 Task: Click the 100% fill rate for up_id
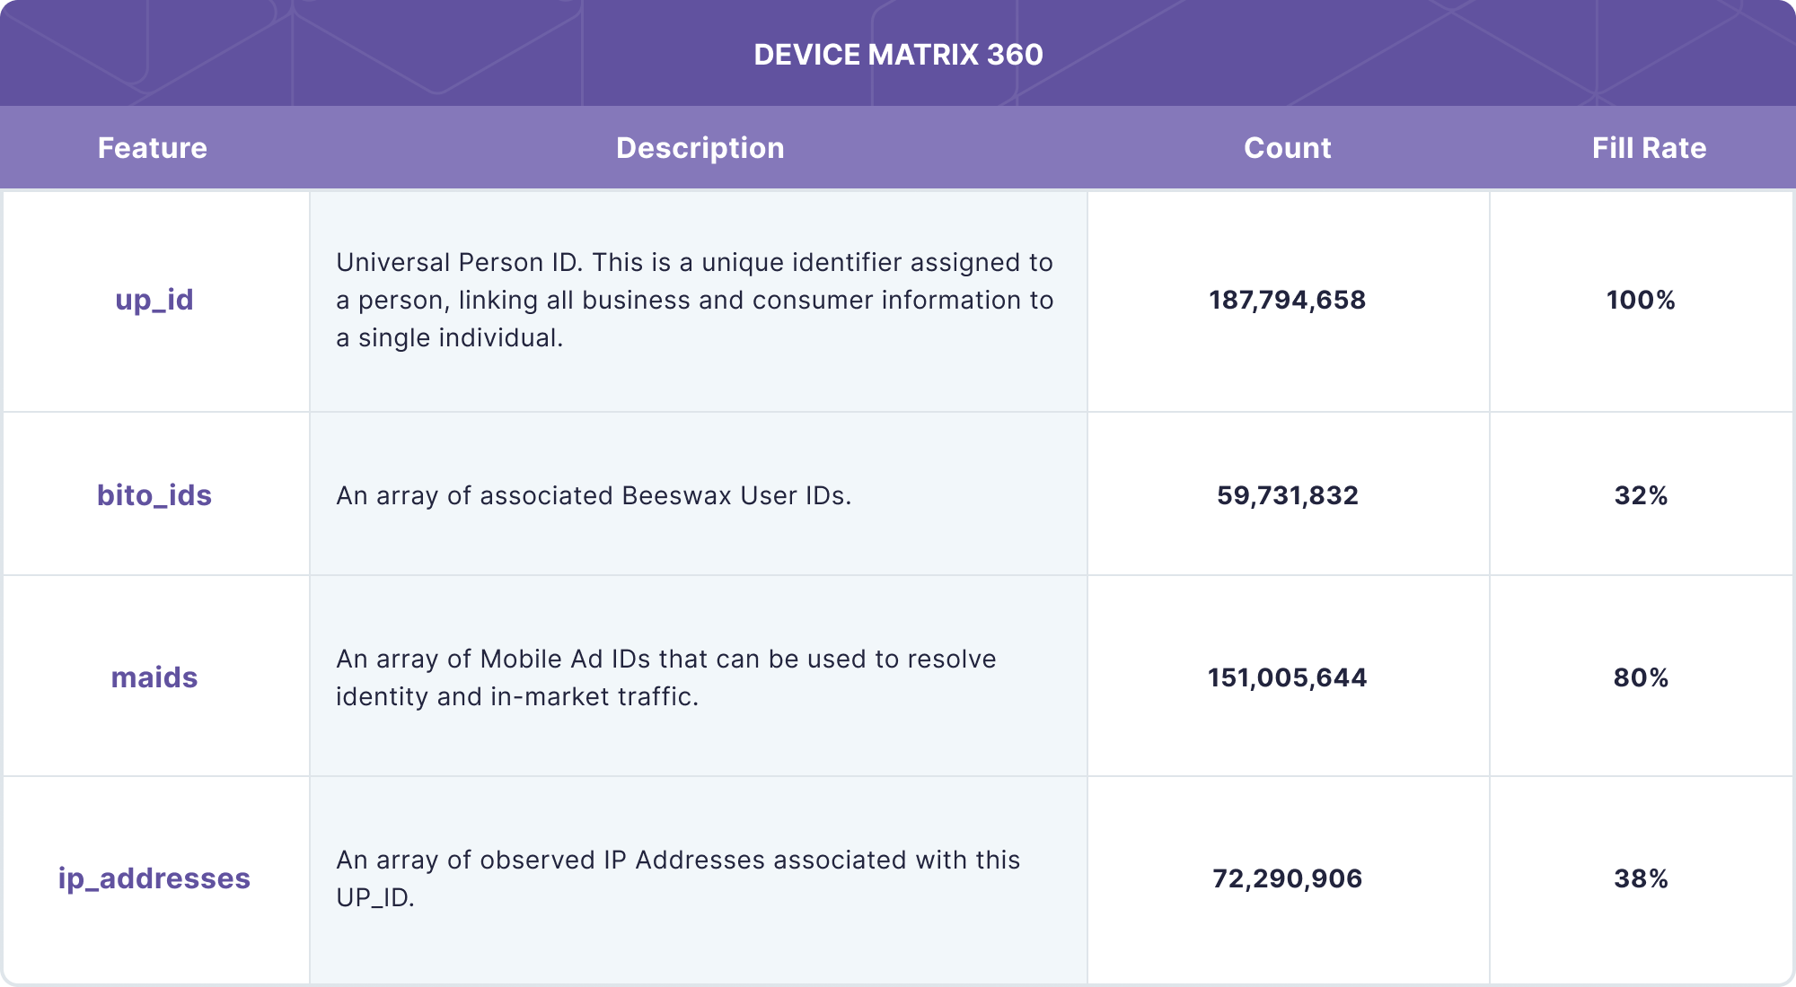pos(1642,301)
